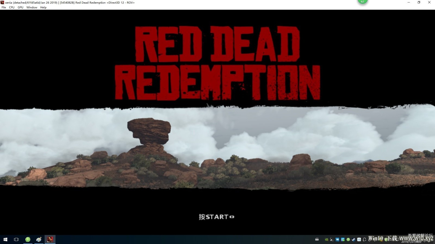The height and width of the screenshot is (244, 435).
Task: Click the green floating 62 badge
Action: [x=362, y=2]
